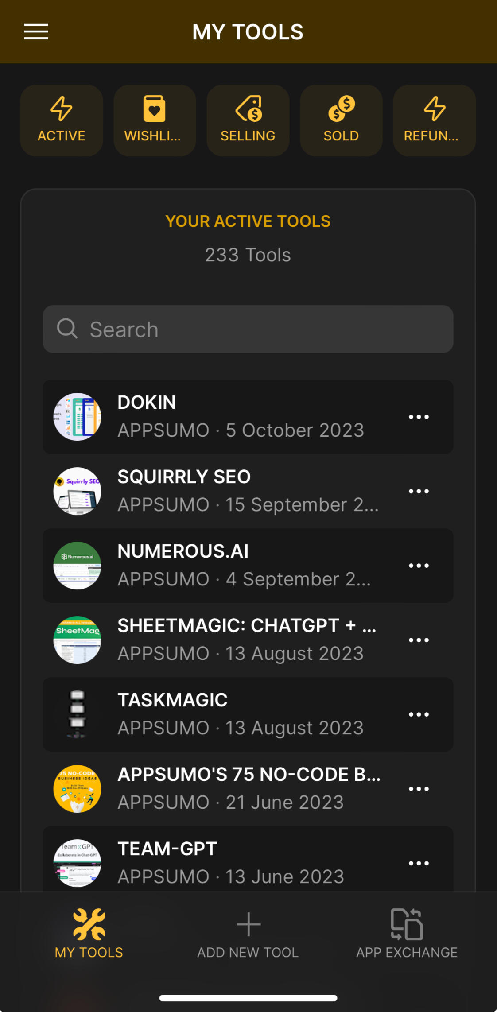This screenshot has height=1012, width=497.
Task: Open options menu for Dokin
Action: [419, 417]
